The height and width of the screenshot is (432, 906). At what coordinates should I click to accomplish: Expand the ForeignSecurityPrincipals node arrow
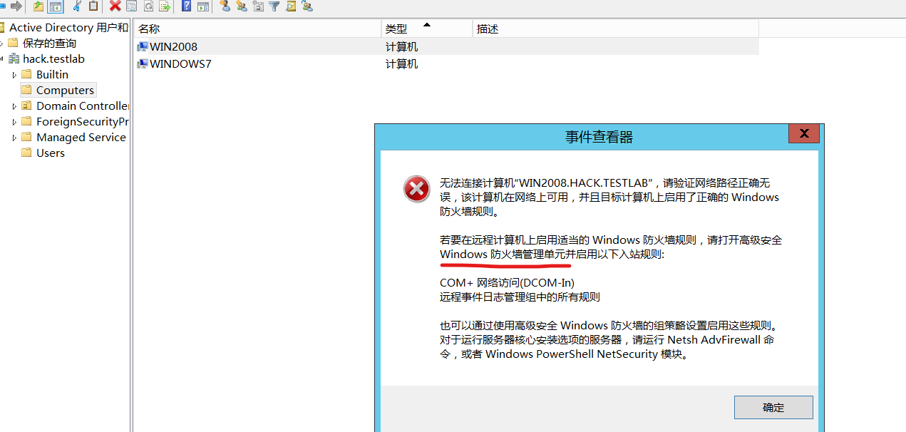[14, 122]
